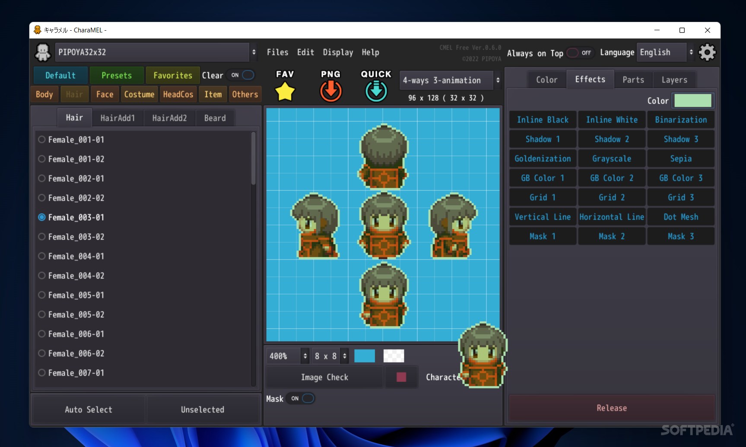
Task: Select the Costume category button
Action: 139,94
